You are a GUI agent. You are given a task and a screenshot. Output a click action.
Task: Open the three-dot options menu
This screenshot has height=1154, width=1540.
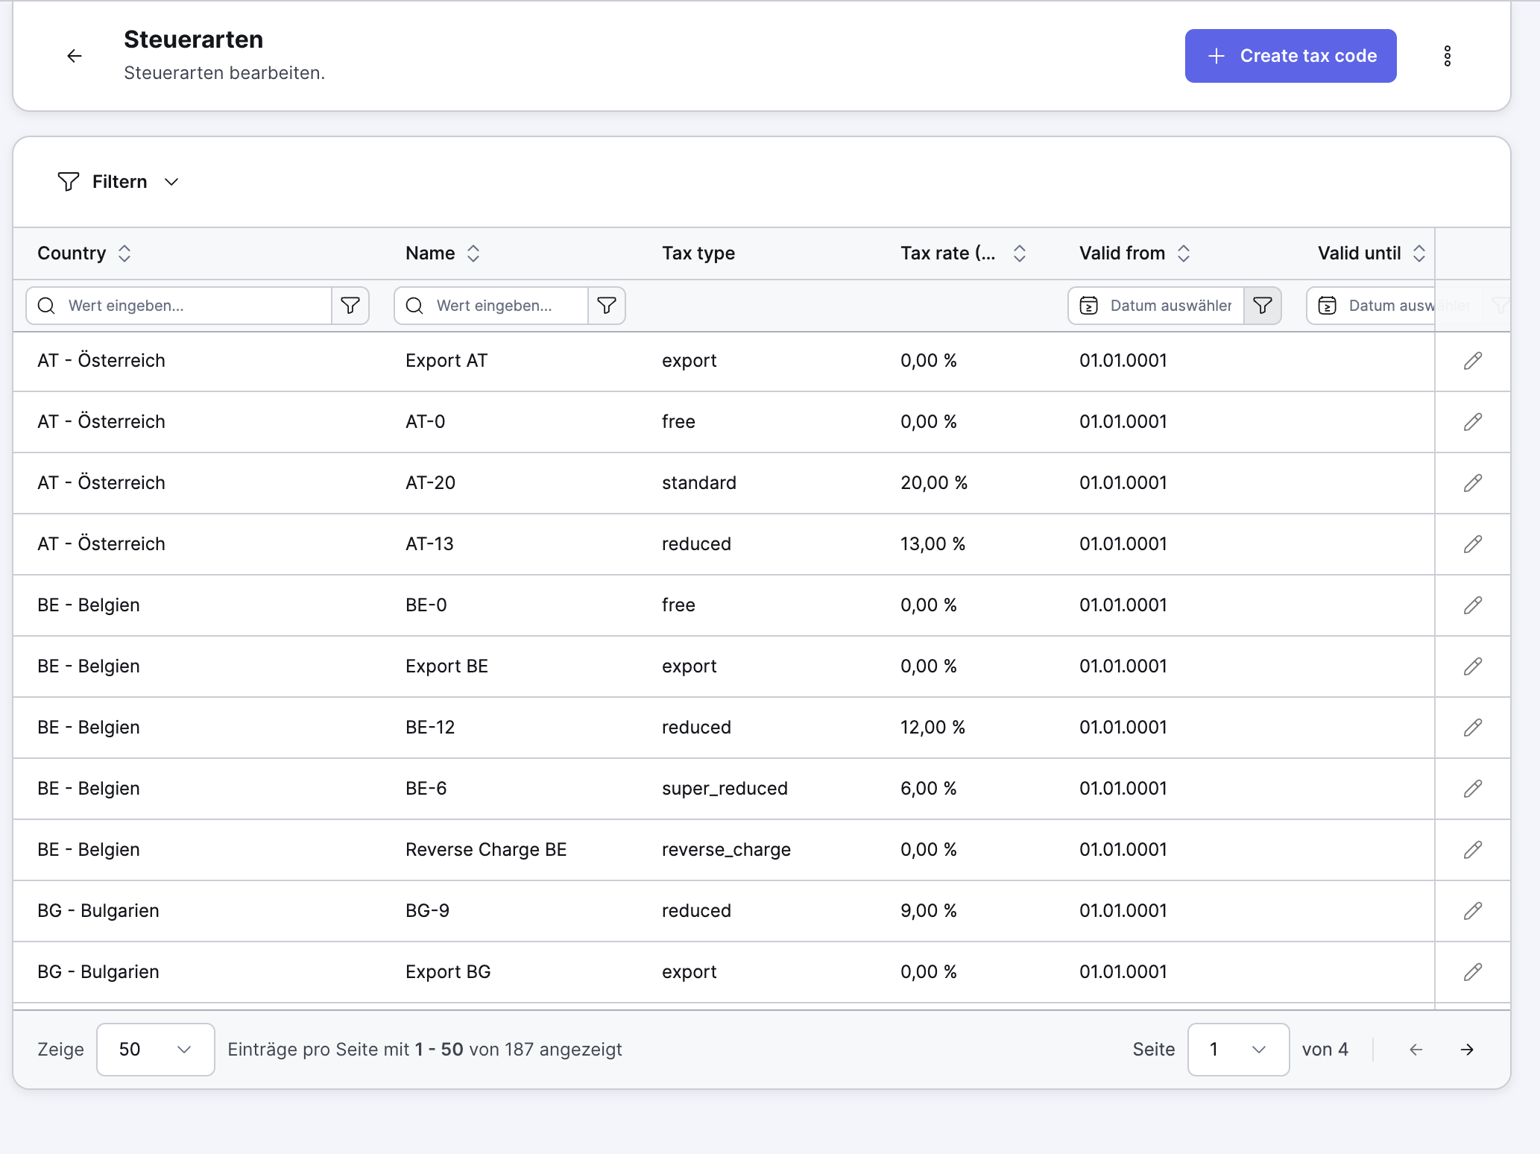point(1447,56)
